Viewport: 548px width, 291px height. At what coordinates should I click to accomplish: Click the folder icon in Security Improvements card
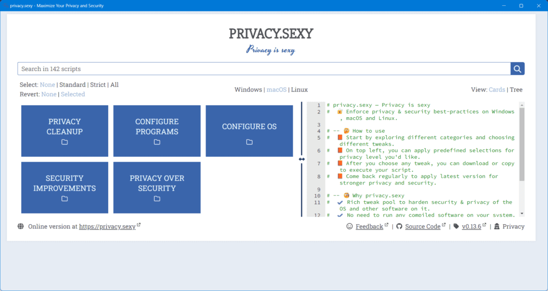(65, 199)
